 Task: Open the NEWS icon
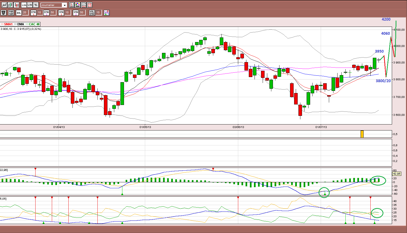coord(90,5)
